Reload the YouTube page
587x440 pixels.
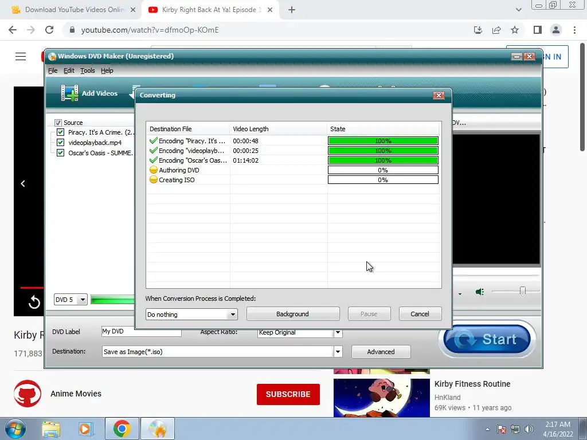click(49, 30)
